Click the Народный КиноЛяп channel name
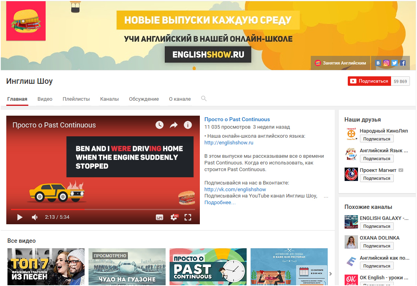This screenshot has height=286, width=417. (384, 131)
